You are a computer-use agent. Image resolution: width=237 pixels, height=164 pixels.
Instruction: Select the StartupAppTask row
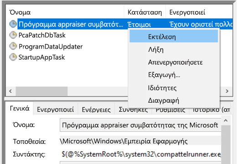coord(41,57)
